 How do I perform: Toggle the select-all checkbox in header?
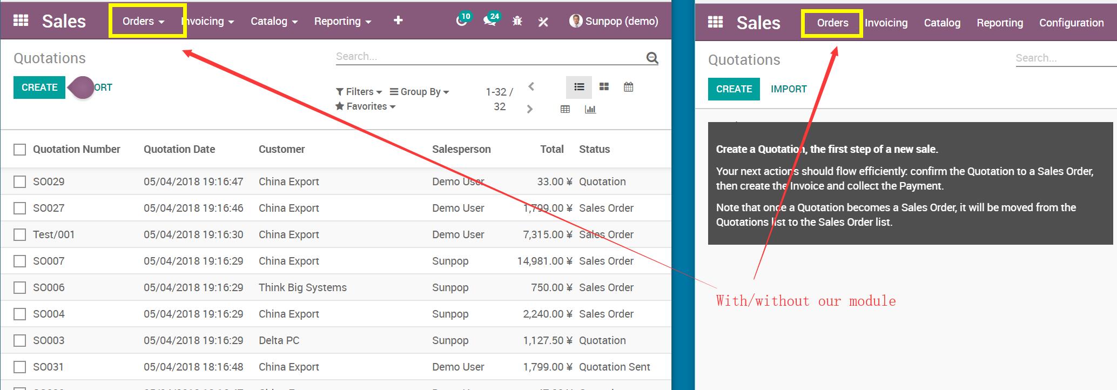coord(20,150)
